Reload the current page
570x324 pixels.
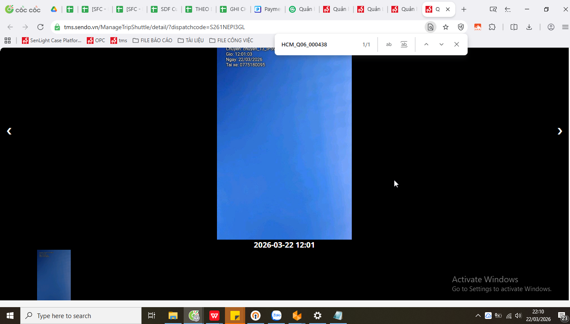click(x=40, y=27)
